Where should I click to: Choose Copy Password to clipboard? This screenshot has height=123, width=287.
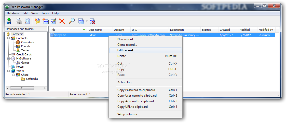tap(145, 90)
